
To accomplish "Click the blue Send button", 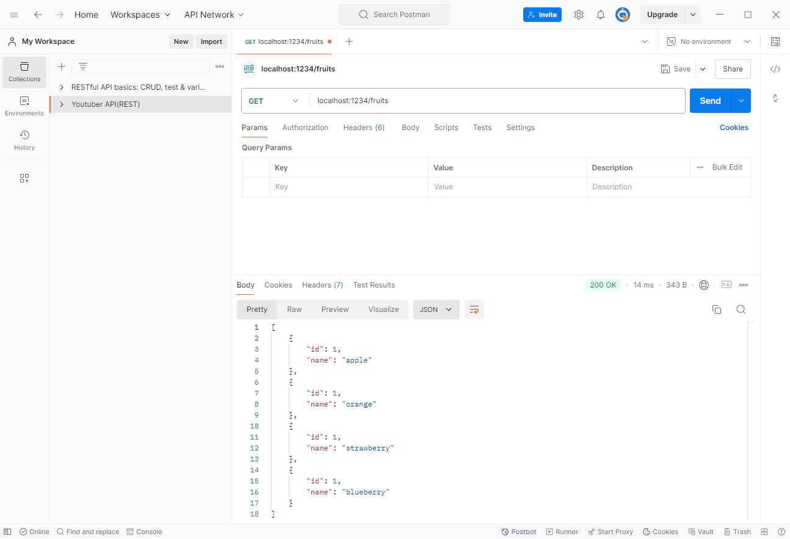I will (x=710, y=101).
